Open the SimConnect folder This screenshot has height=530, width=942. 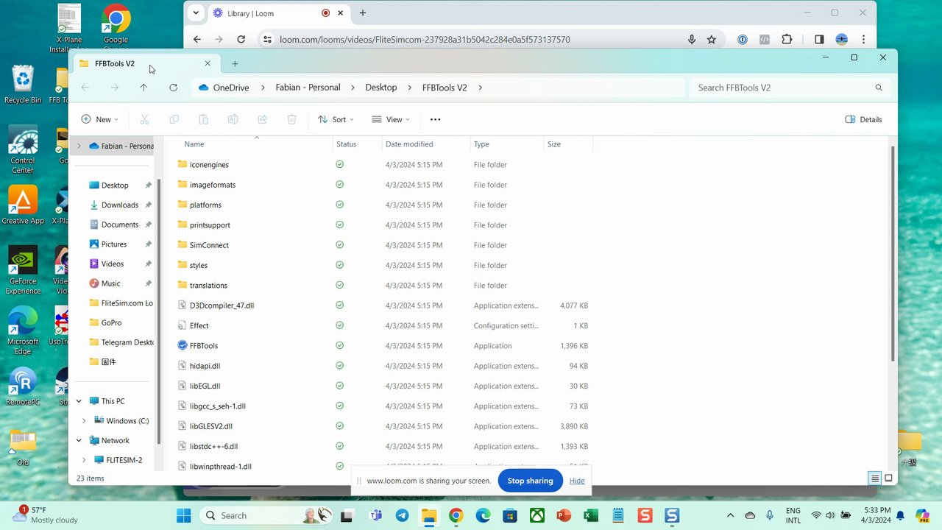point(209,245)
